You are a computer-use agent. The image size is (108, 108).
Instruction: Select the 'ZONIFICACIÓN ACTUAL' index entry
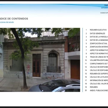[x=98, y=43]
